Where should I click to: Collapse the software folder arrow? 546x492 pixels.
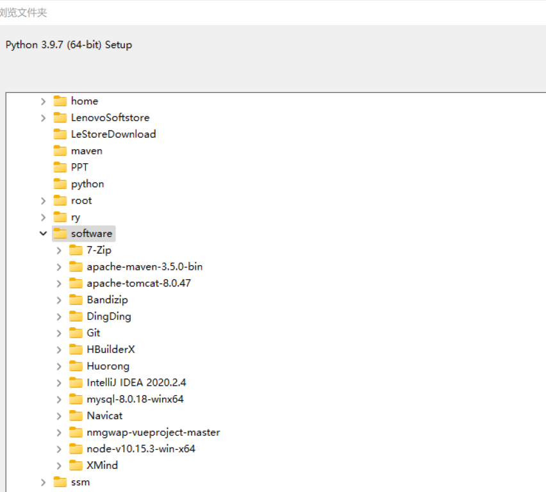pos(43,233)
